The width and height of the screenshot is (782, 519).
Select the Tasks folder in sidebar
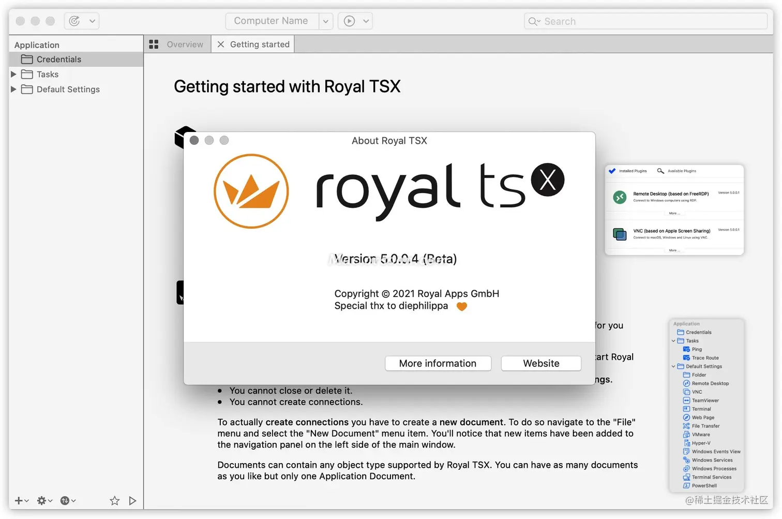(76, 75)
